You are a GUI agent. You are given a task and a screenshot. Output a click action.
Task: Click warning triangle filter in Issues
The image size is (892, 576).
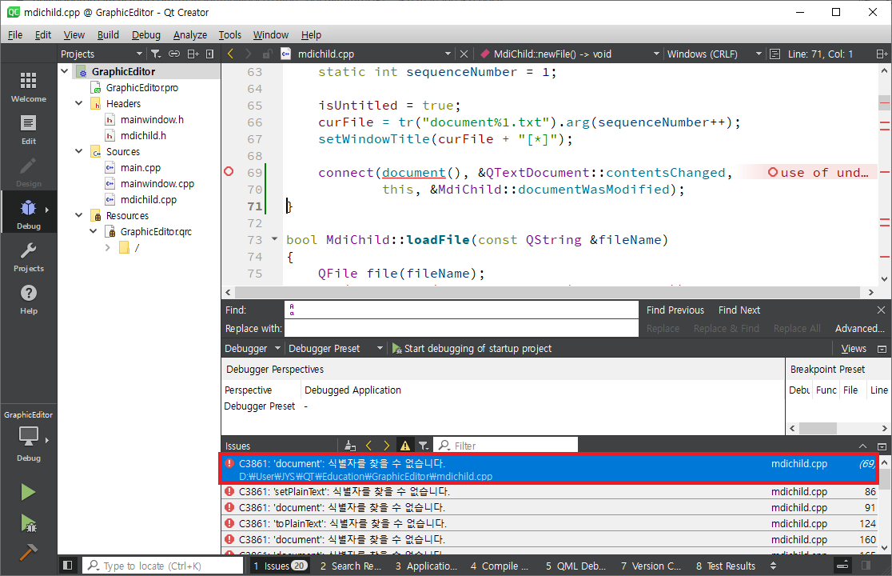pyautogui.click(x=405, y=445)
